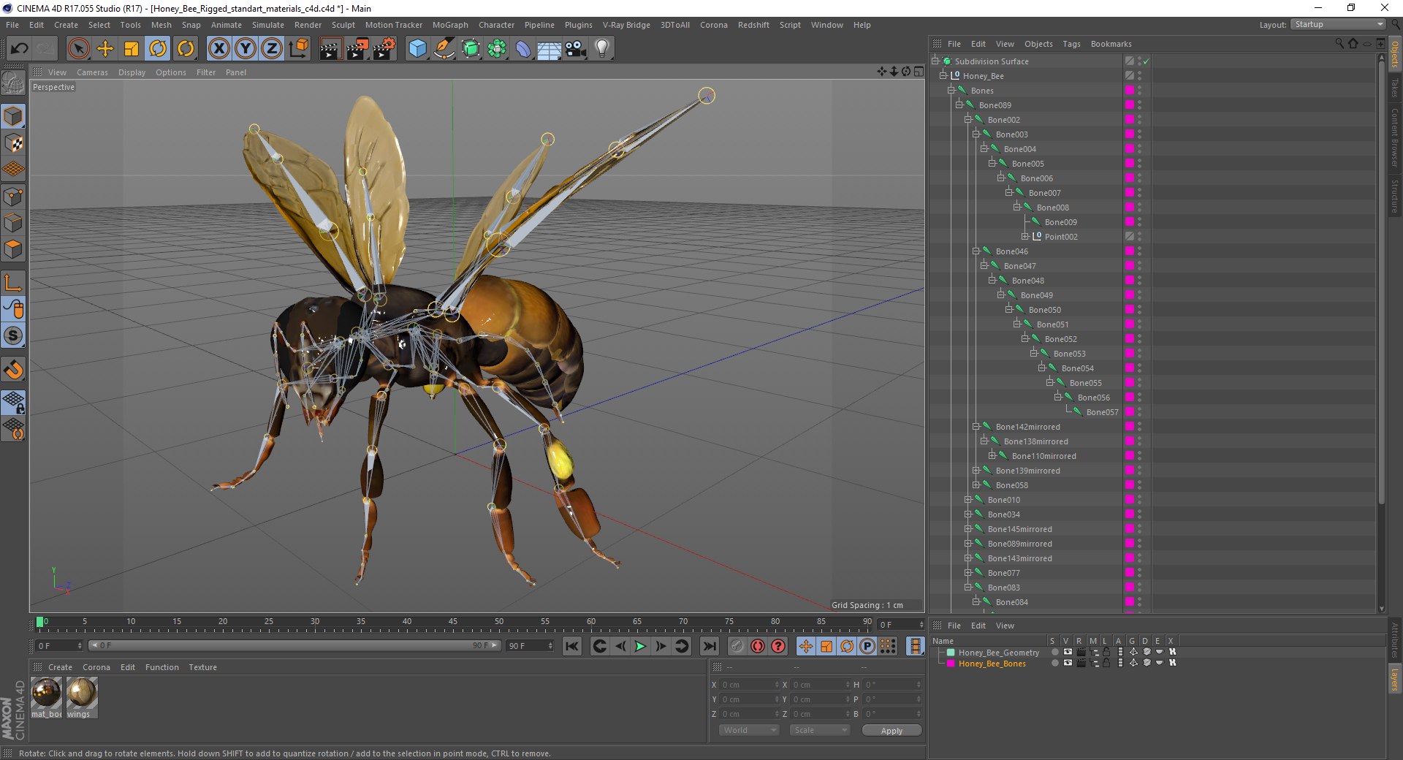Viewport: 1403px width, 760px height.
Task: Switch the coordinate system icon
Action: pos(298,49)
